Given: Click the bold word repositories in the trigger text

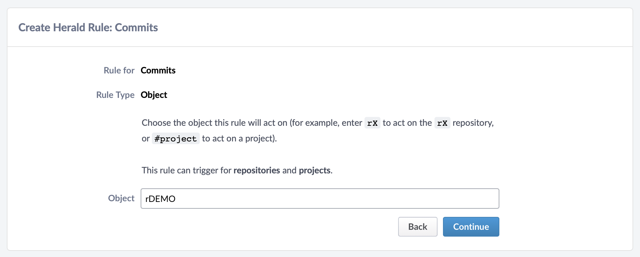Looking at the screenshot, I should (x=256, y=170).
